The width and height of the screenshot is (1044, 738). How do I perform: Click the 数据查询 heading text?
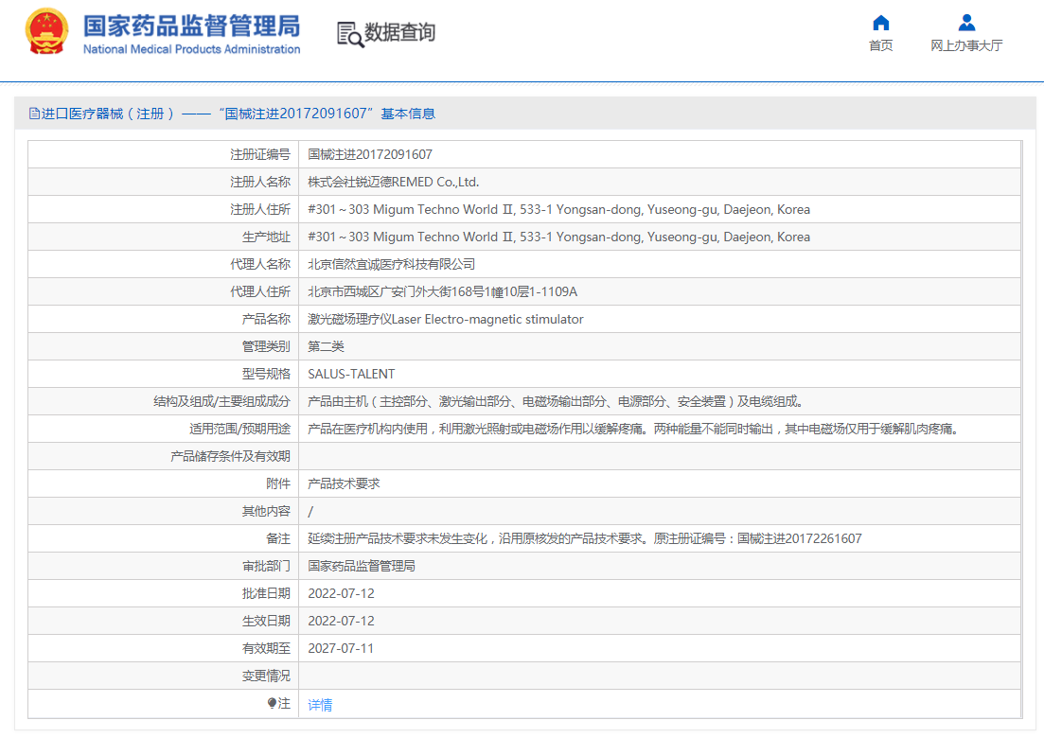(x=400, y=32)
